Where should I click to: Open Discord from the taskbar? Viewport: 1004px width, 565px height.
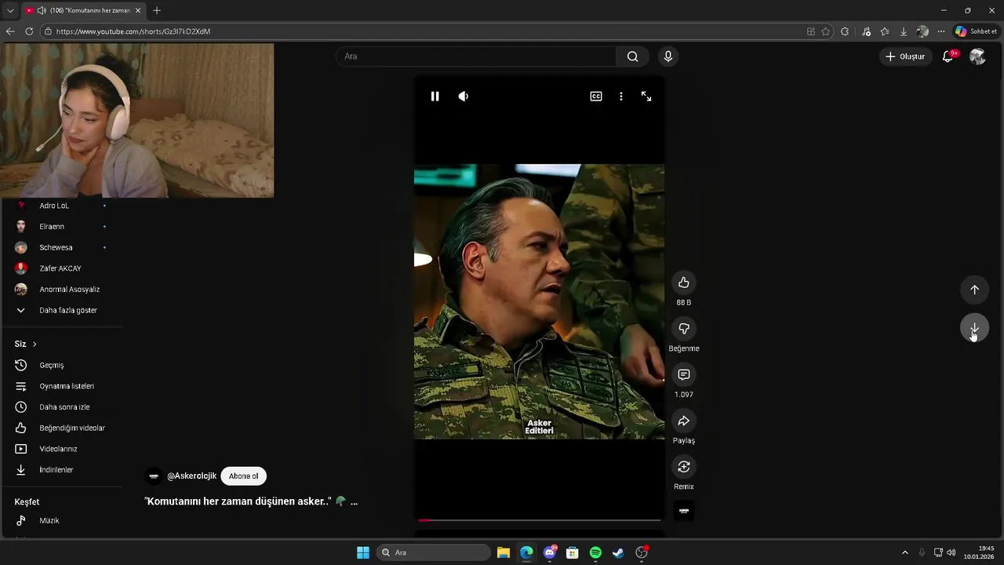pos(550,552)
